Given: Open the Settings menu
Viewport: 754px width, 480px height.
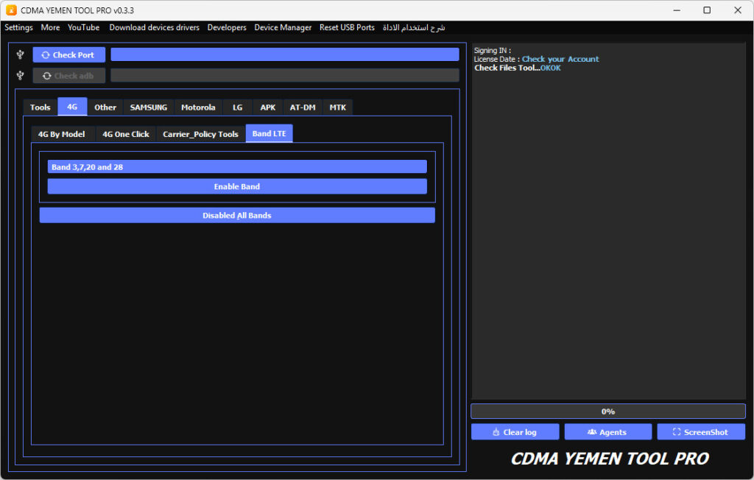Looking at the screenshot, I should tap(18, 27).
